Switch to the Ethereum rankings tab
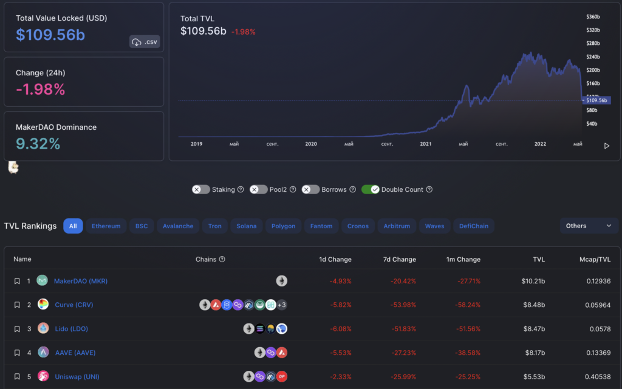 tap(106, 225)
